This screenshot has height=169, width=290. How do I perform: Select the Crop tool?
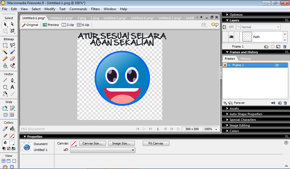[12, 31]
